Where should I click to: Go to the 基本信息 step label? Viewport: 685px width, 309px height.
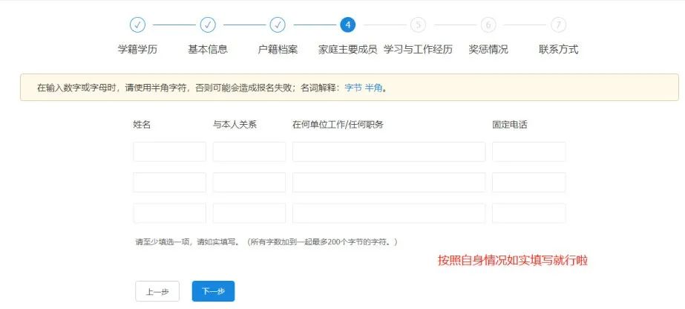[x=208, y=50]
